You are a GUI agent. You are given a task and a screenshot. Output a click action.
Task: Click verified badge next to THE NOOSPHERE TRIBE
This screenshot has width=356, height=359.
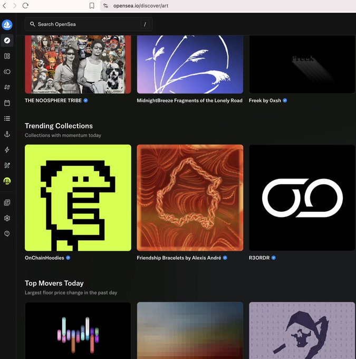[86, 100]
